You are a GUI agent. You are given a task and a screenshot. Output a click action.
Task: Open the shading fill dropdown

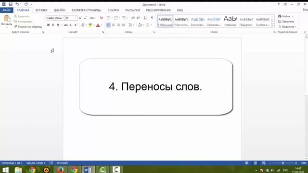point(143,25)
